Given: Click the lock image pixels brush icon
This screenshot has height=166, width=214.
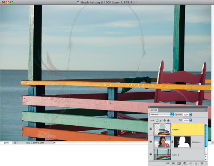Looking at the screenshot, I should tap(161, 121).
